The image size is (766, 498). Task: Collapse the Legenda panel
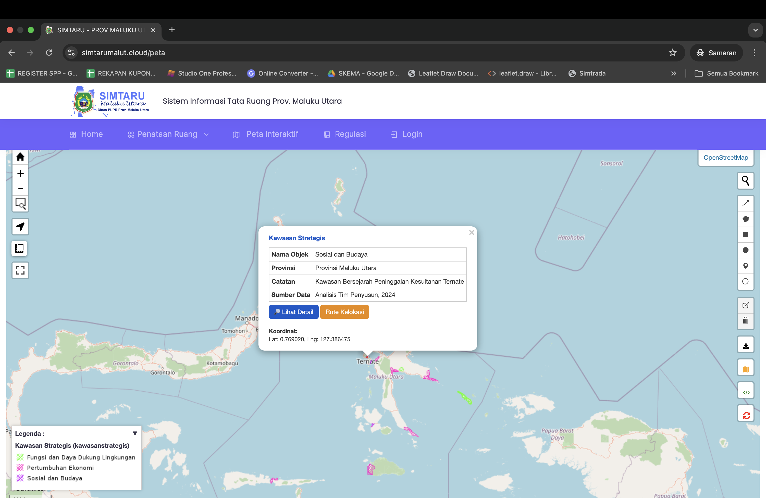tap(135, 433)
